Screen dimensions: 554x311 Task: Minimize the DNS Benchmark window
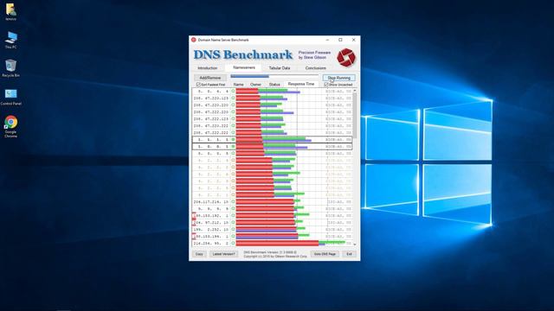pos(327,40)
